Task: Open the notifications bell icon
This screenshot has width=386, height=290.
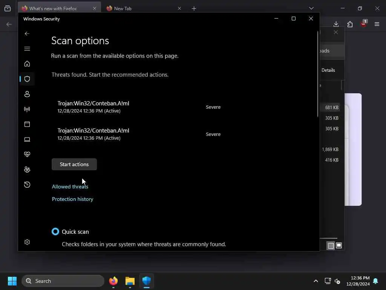Action: [376, 281]
